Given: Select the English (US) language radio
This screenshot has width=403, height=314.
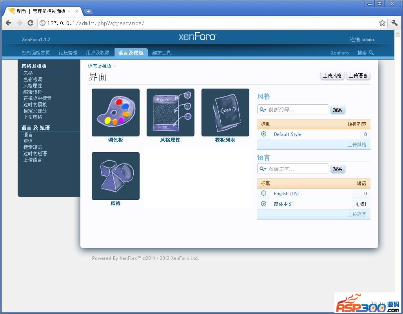Looking at the screenshot, I should point(263,193).
